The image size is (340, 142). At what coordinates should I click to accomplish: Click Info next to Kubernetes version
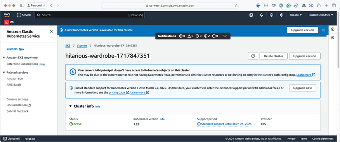162,119
